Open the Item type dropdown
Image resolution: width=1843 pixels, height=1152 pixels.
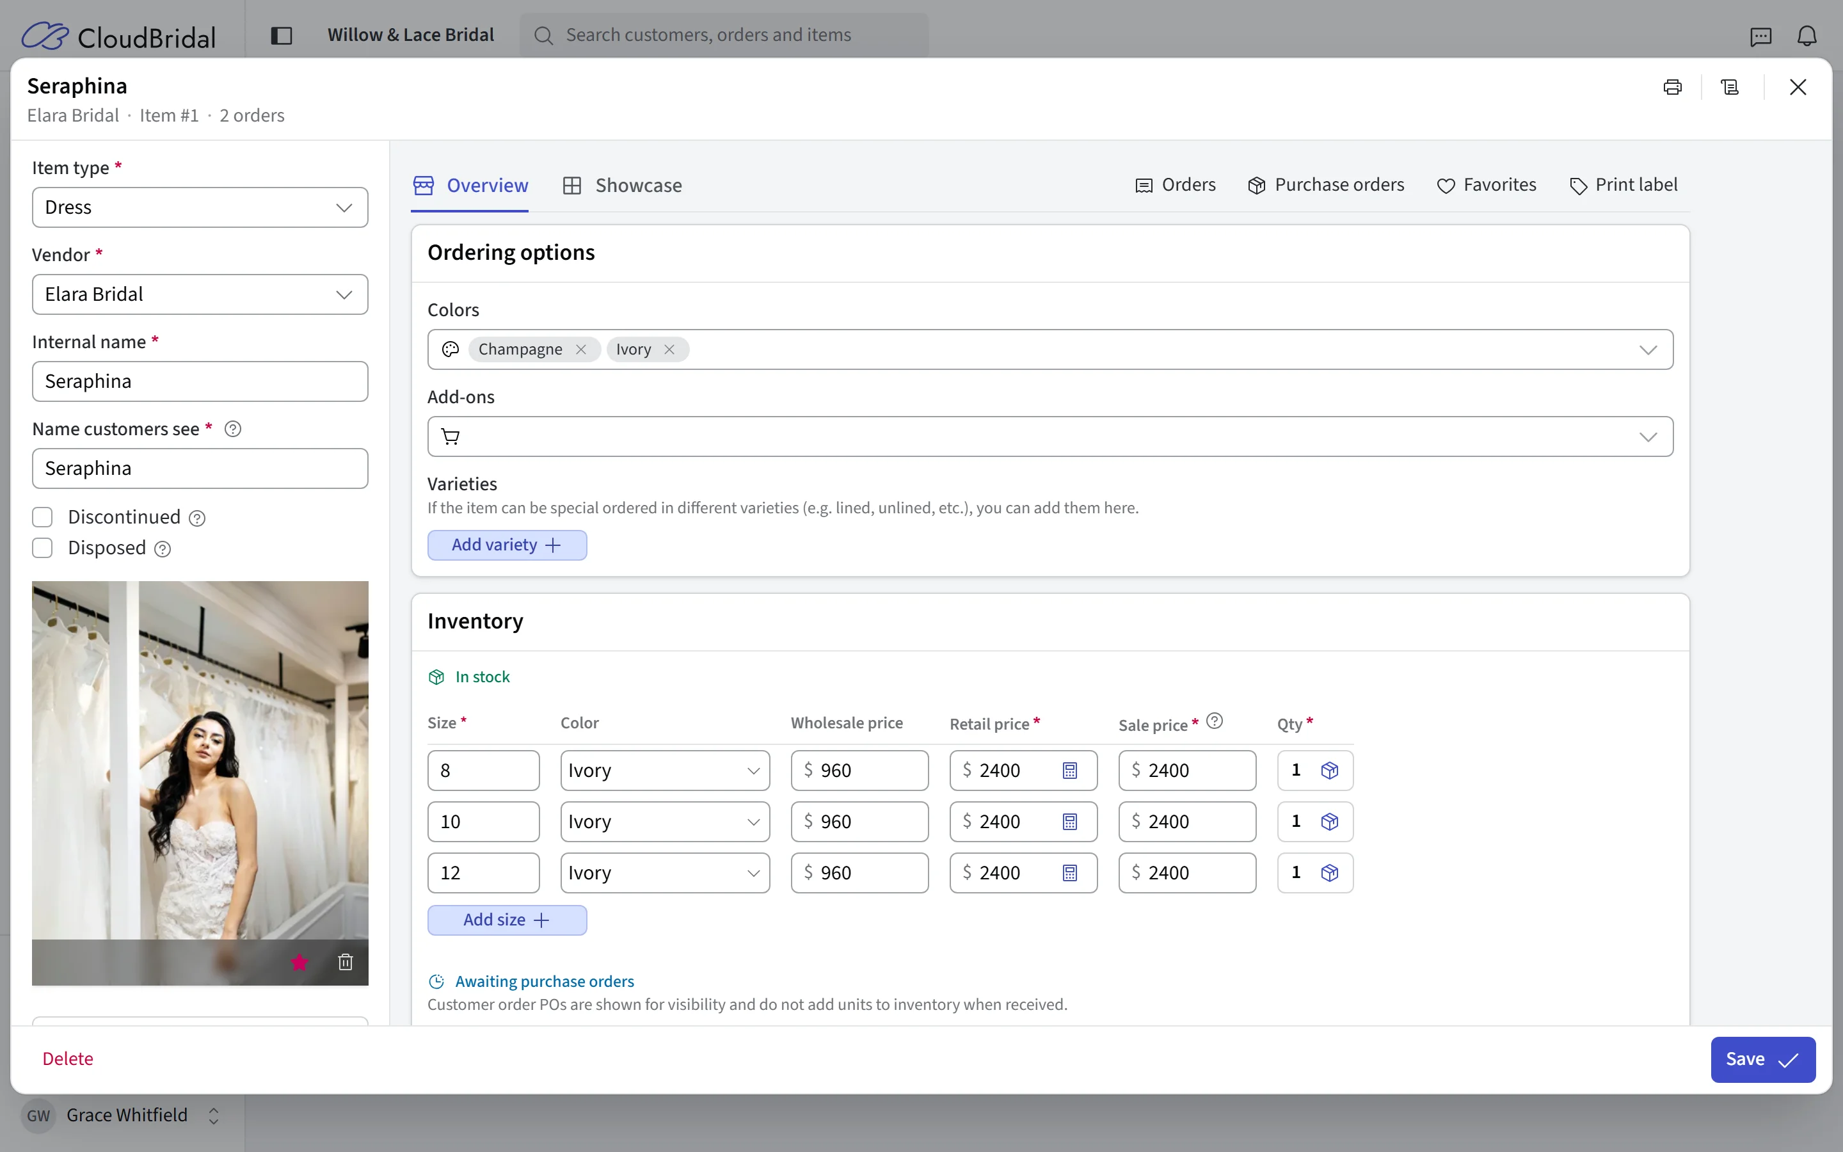[200, 207]
